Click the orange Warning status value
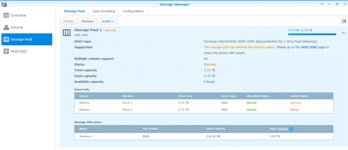The image size is (348, 150). (210, 65)
